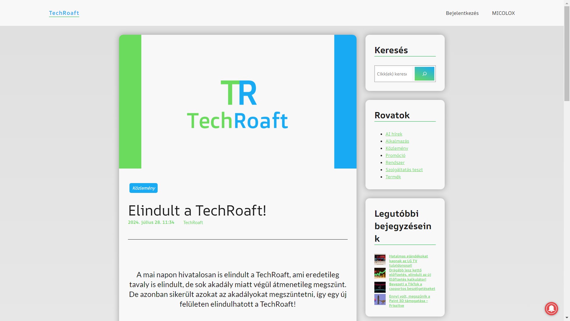
Task: Open the subscription calculator post thumbnail
Action: [380, 273]
